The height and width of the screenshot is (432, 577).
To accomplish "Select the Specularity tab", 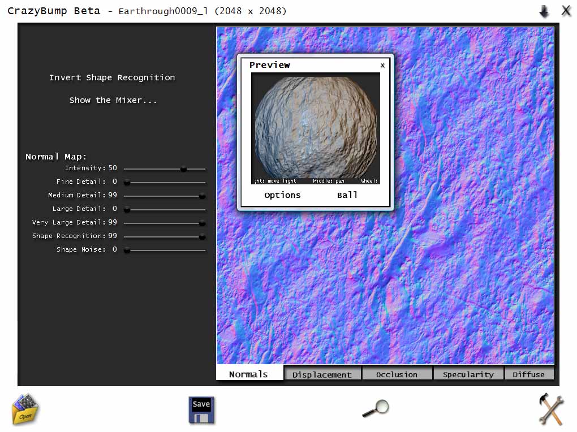I will click(x=468, y=374).
